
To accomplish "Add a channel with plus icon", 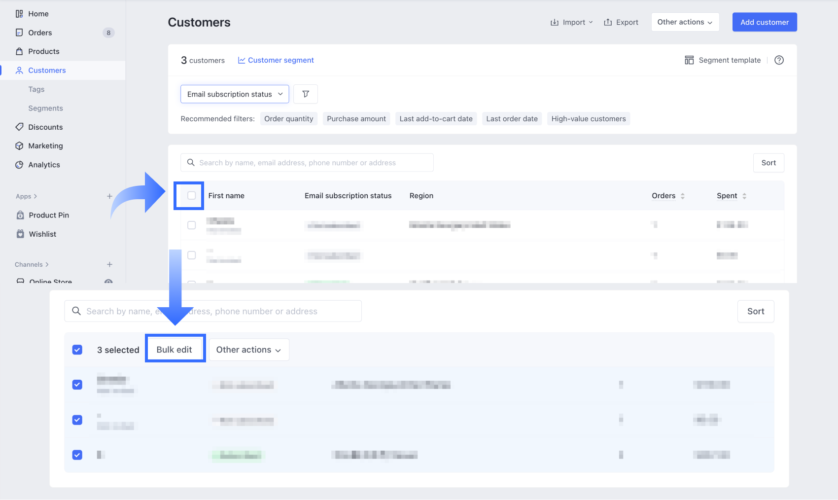I will click(x=109, y=265).
